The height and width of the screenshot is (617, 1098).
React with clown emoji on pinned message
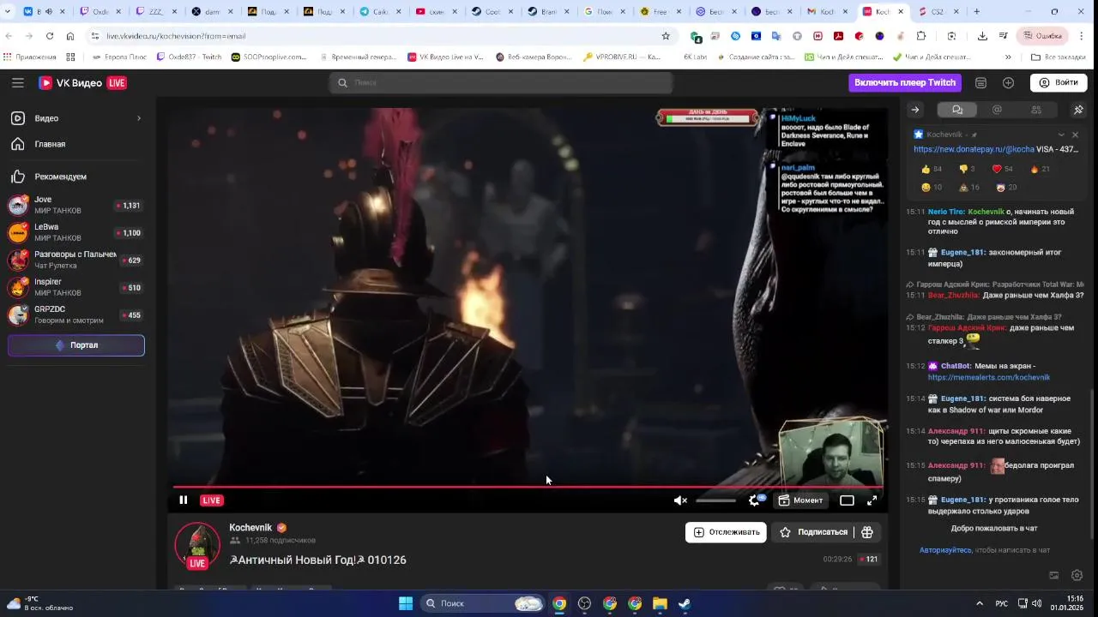[1006, 187]
